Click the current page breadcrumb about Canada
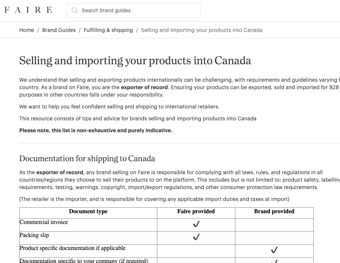Image resolution: width=340 pixels, height=263 pixels. coord(202,30)
